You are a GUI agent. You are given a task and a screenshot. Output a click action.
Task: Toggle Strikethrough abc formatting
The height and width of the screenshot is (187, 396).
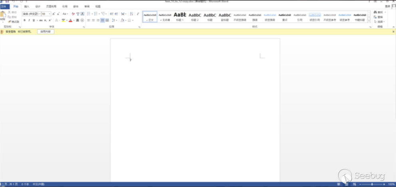pos(41,20)
